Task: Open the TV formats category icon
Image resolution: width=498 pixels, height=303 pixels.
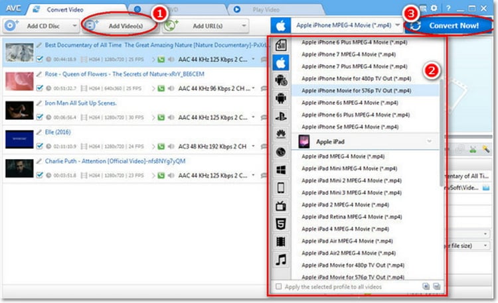Action: click(281, 206)
